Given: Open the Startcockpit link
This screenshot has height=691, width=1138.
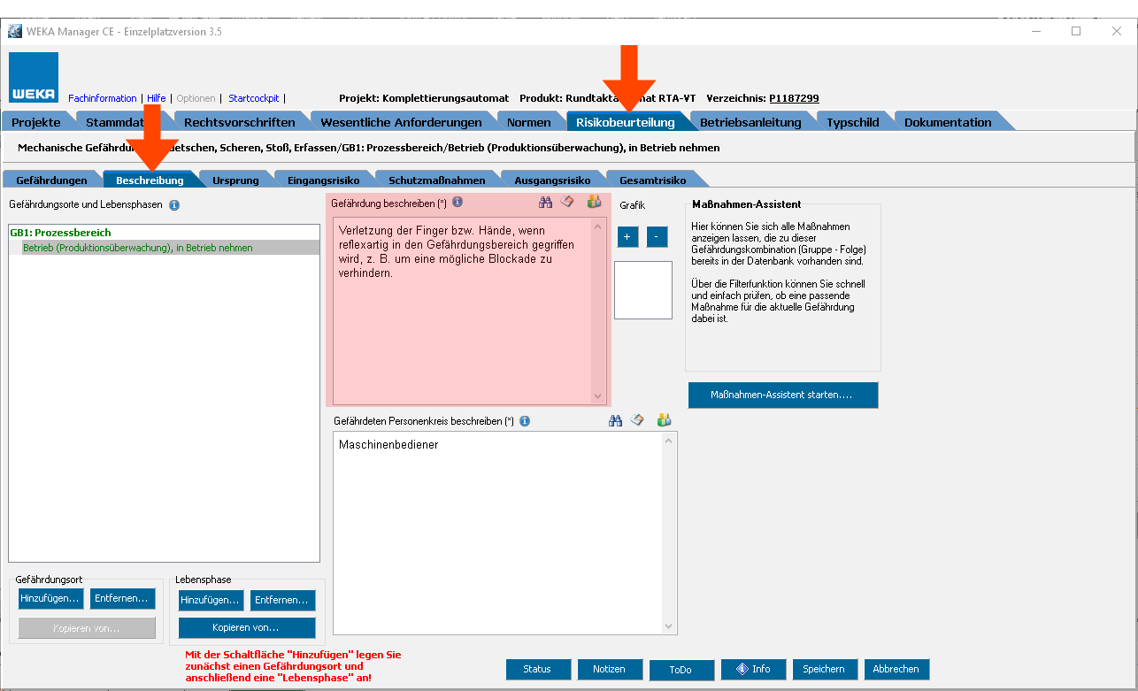Looking at the screenshot, I should 253,98.
